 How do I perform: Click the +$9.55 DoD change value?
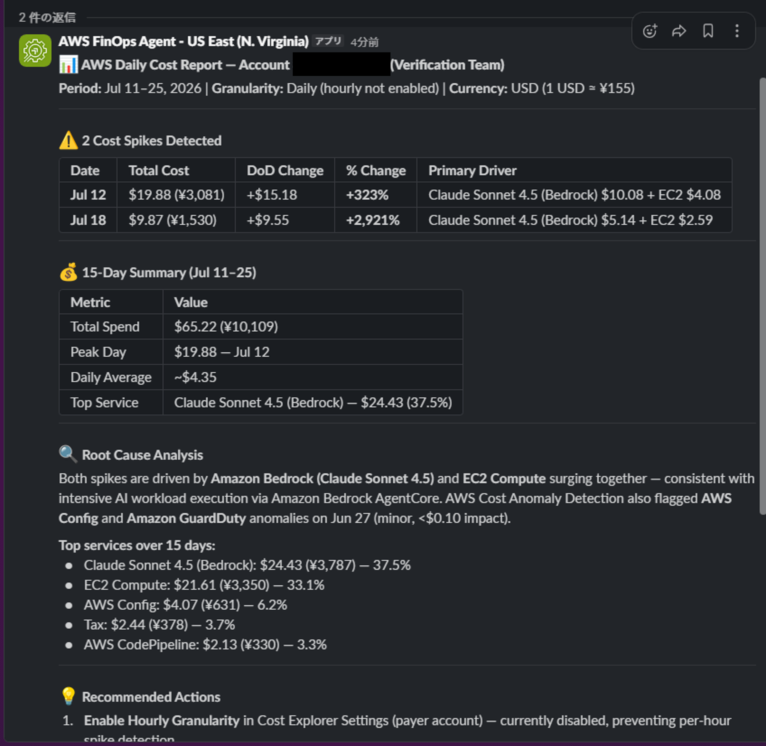(x=268, y=220)
